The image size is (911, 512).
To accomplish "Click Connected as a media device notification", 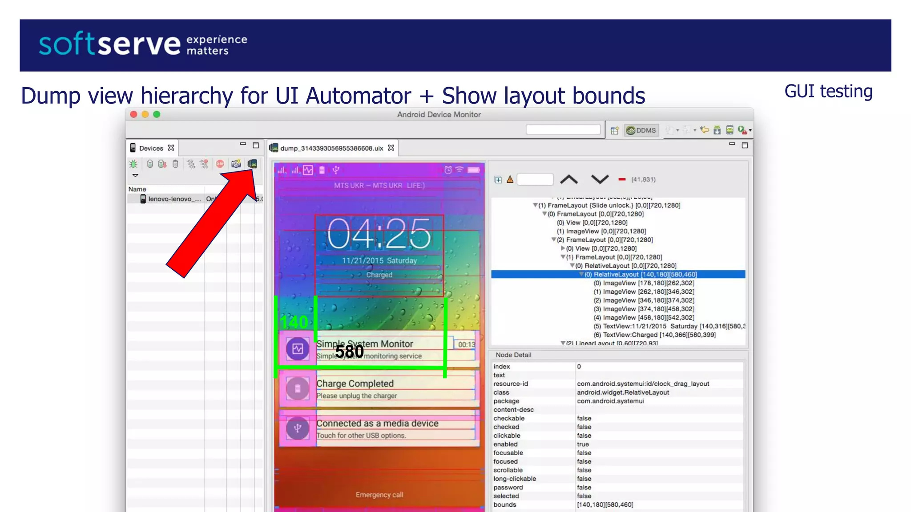I will (379, 428).
